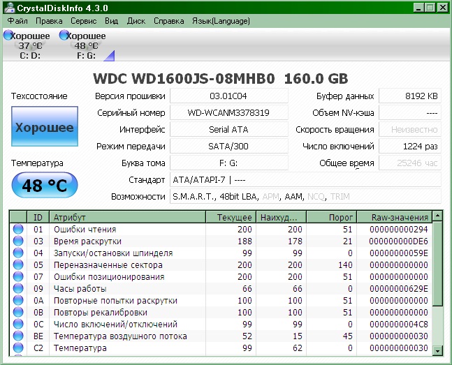Click the blue orb beside C: D: disk

pyautogui.click(x=8, y=35)
